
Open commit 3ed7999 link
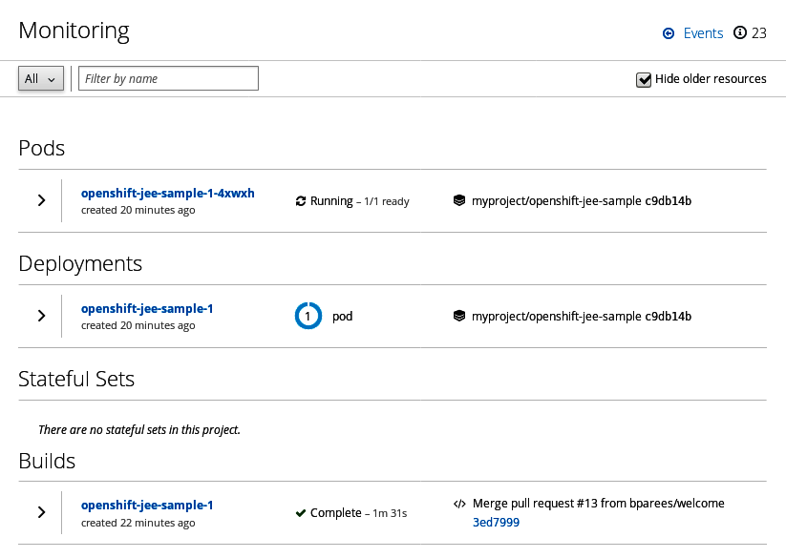496,523
